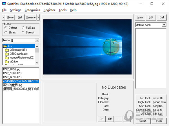
Task: Click the next image arrow button
Action: pos(38,17)
